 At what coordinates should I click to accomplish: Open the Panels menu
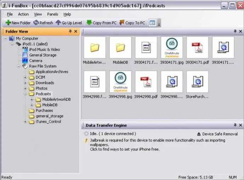pos(53,14)
